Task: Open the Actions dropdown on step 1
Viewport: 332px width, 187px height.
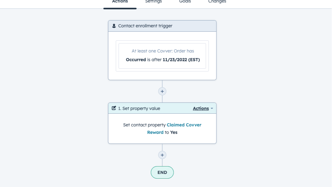Action: pyautogui.click(x=201, y=108)
